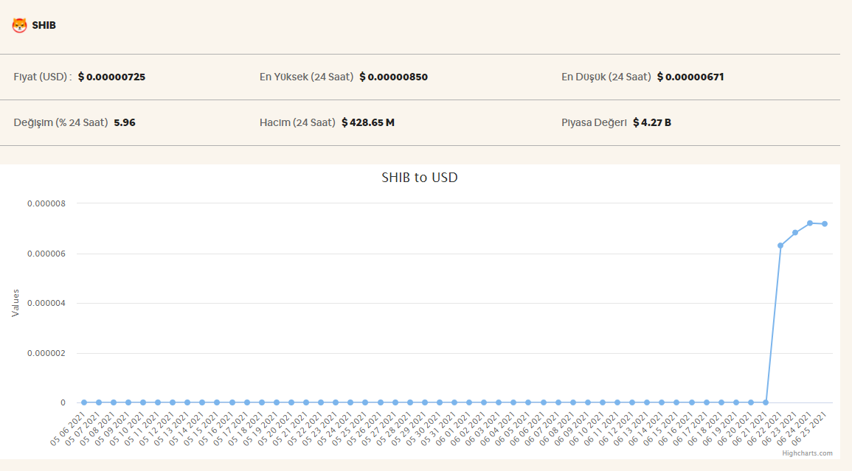This screenshot has width=852, height=471.
Task: Click the 0.000002 y-axis label
Action: (46, 353)
